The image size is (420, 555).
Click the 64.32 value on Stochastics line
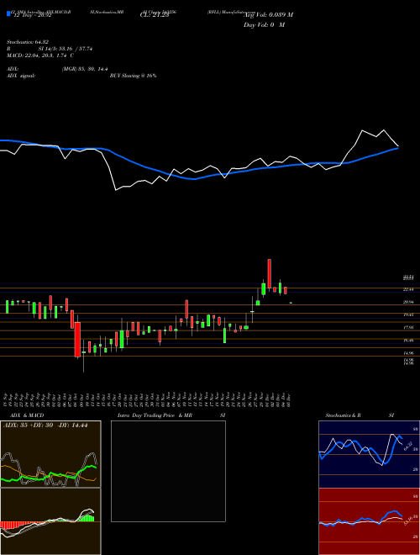click(407, 446)
